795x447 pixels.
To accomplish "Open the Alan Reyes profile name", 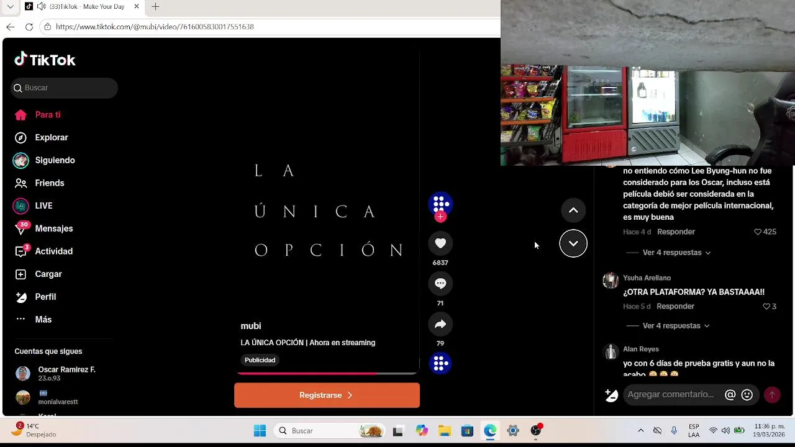I will click(x=641, y=350).
